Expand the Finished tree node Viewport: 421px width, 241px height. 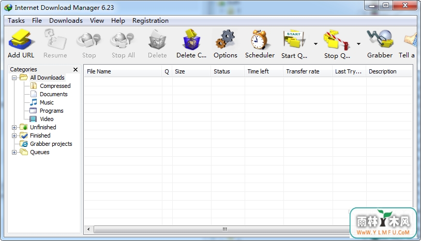[x=14, y=136]
